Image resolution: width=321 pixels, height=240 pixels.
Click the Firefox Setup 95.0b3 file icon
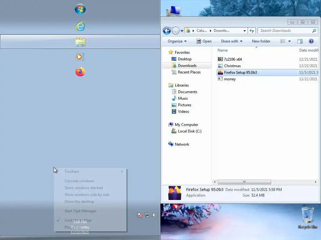(220, 72)
